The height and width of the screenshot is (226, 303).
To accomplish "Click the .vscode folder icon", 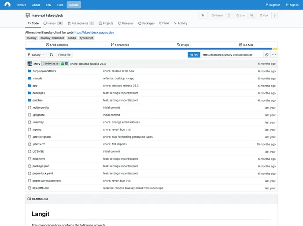I will coord(30,78).
